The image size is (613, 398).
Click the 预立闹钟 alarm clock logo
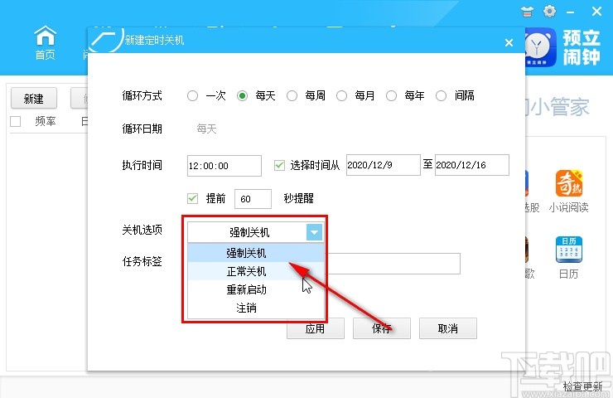541,47
